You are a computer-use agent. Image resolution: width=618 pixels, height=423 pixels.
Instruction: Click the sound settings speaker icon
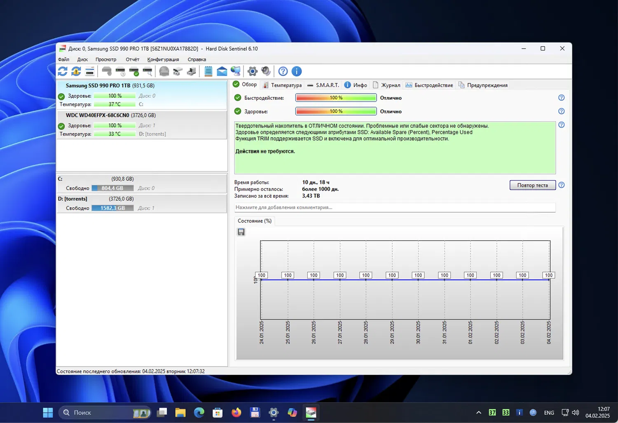(x=266, y=71)
